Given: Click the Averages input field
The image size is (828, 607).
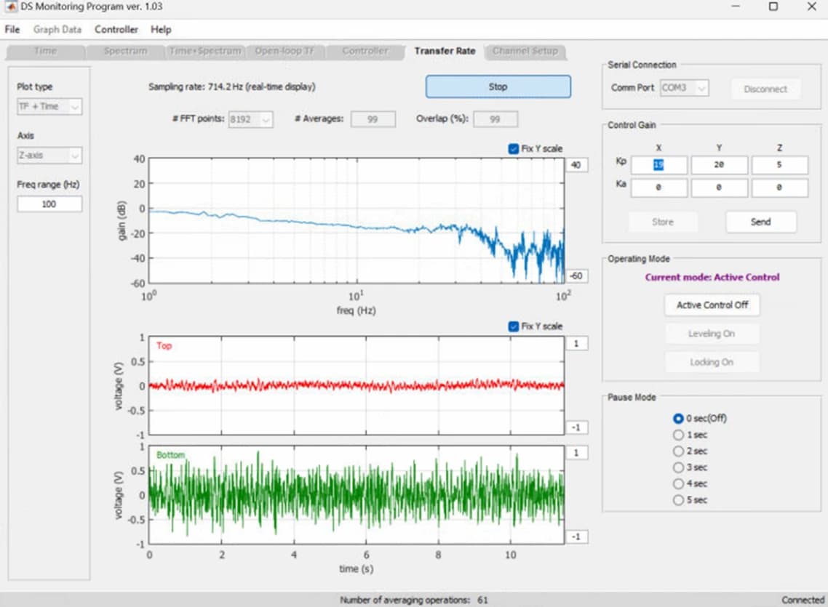Looking at the screenshot, I should click(x=373, y=119).
